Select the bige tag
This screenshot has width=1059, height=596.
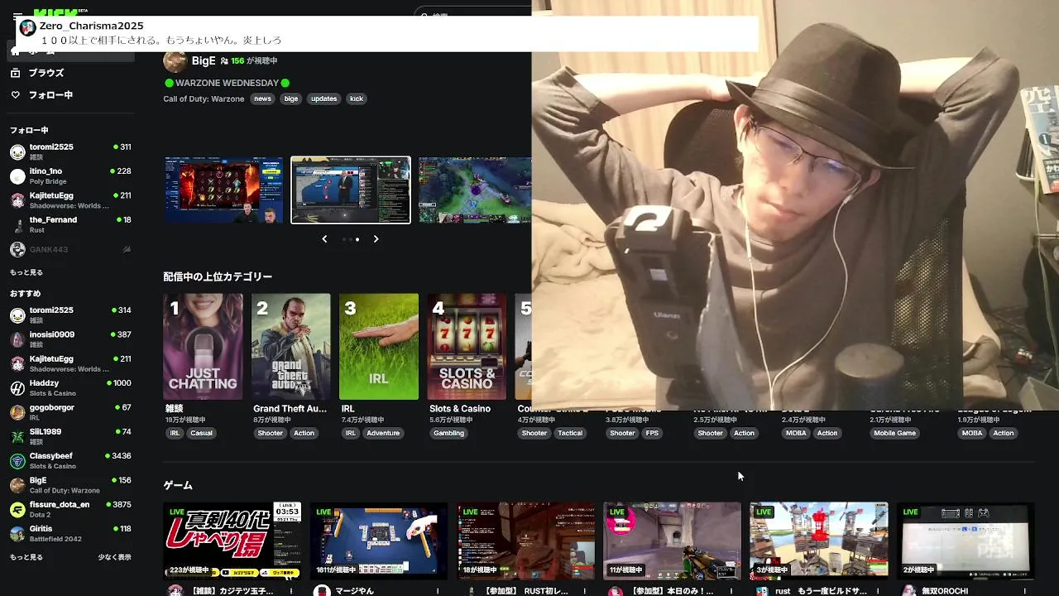[x=291, y=99]
